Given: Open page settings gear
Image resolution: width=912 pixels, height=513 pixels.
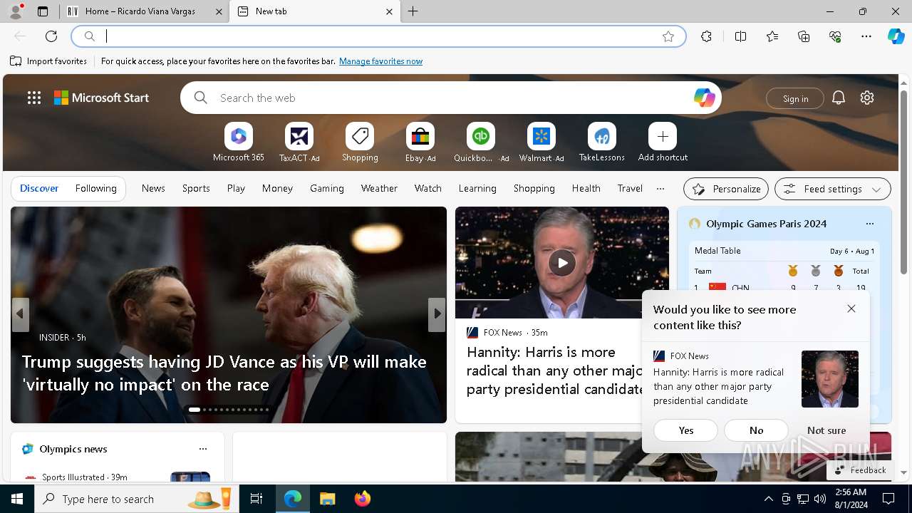Looking at the screenshot, I should tap(867, 98).
